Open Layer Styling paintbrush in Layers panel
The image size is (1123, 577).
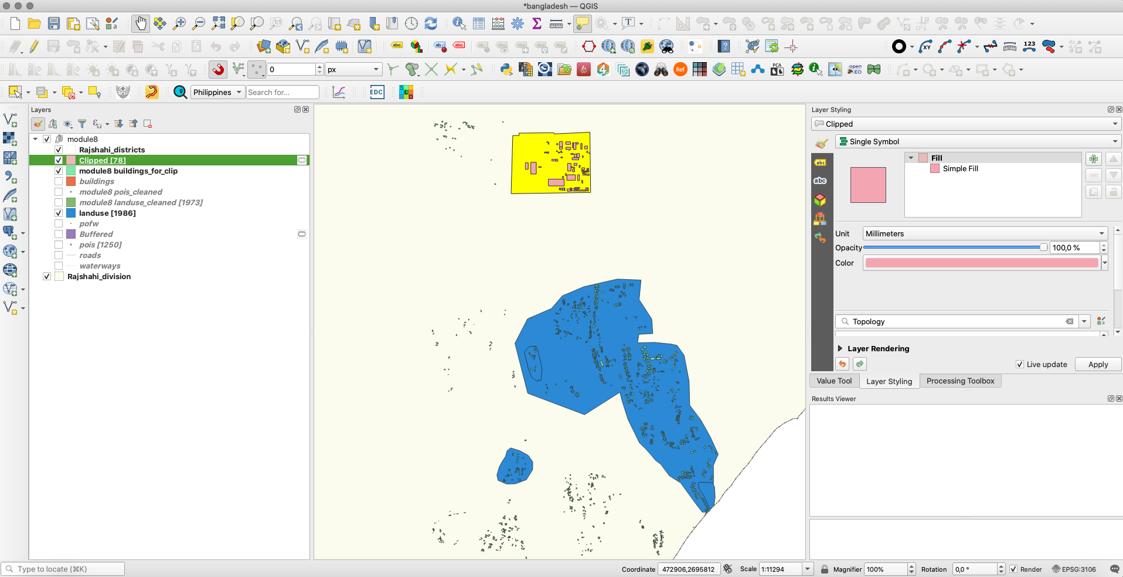[x=38, y=124]
